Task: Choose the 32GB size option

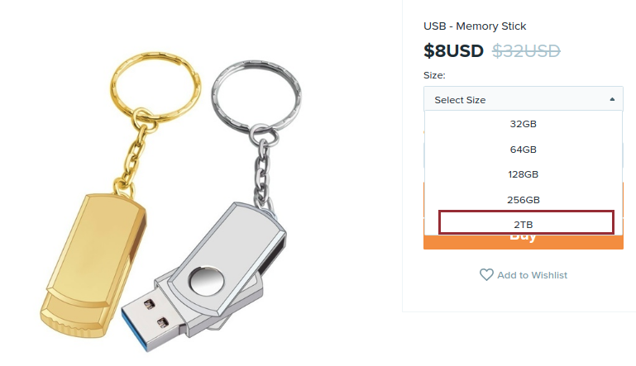Action: (524, 124)
